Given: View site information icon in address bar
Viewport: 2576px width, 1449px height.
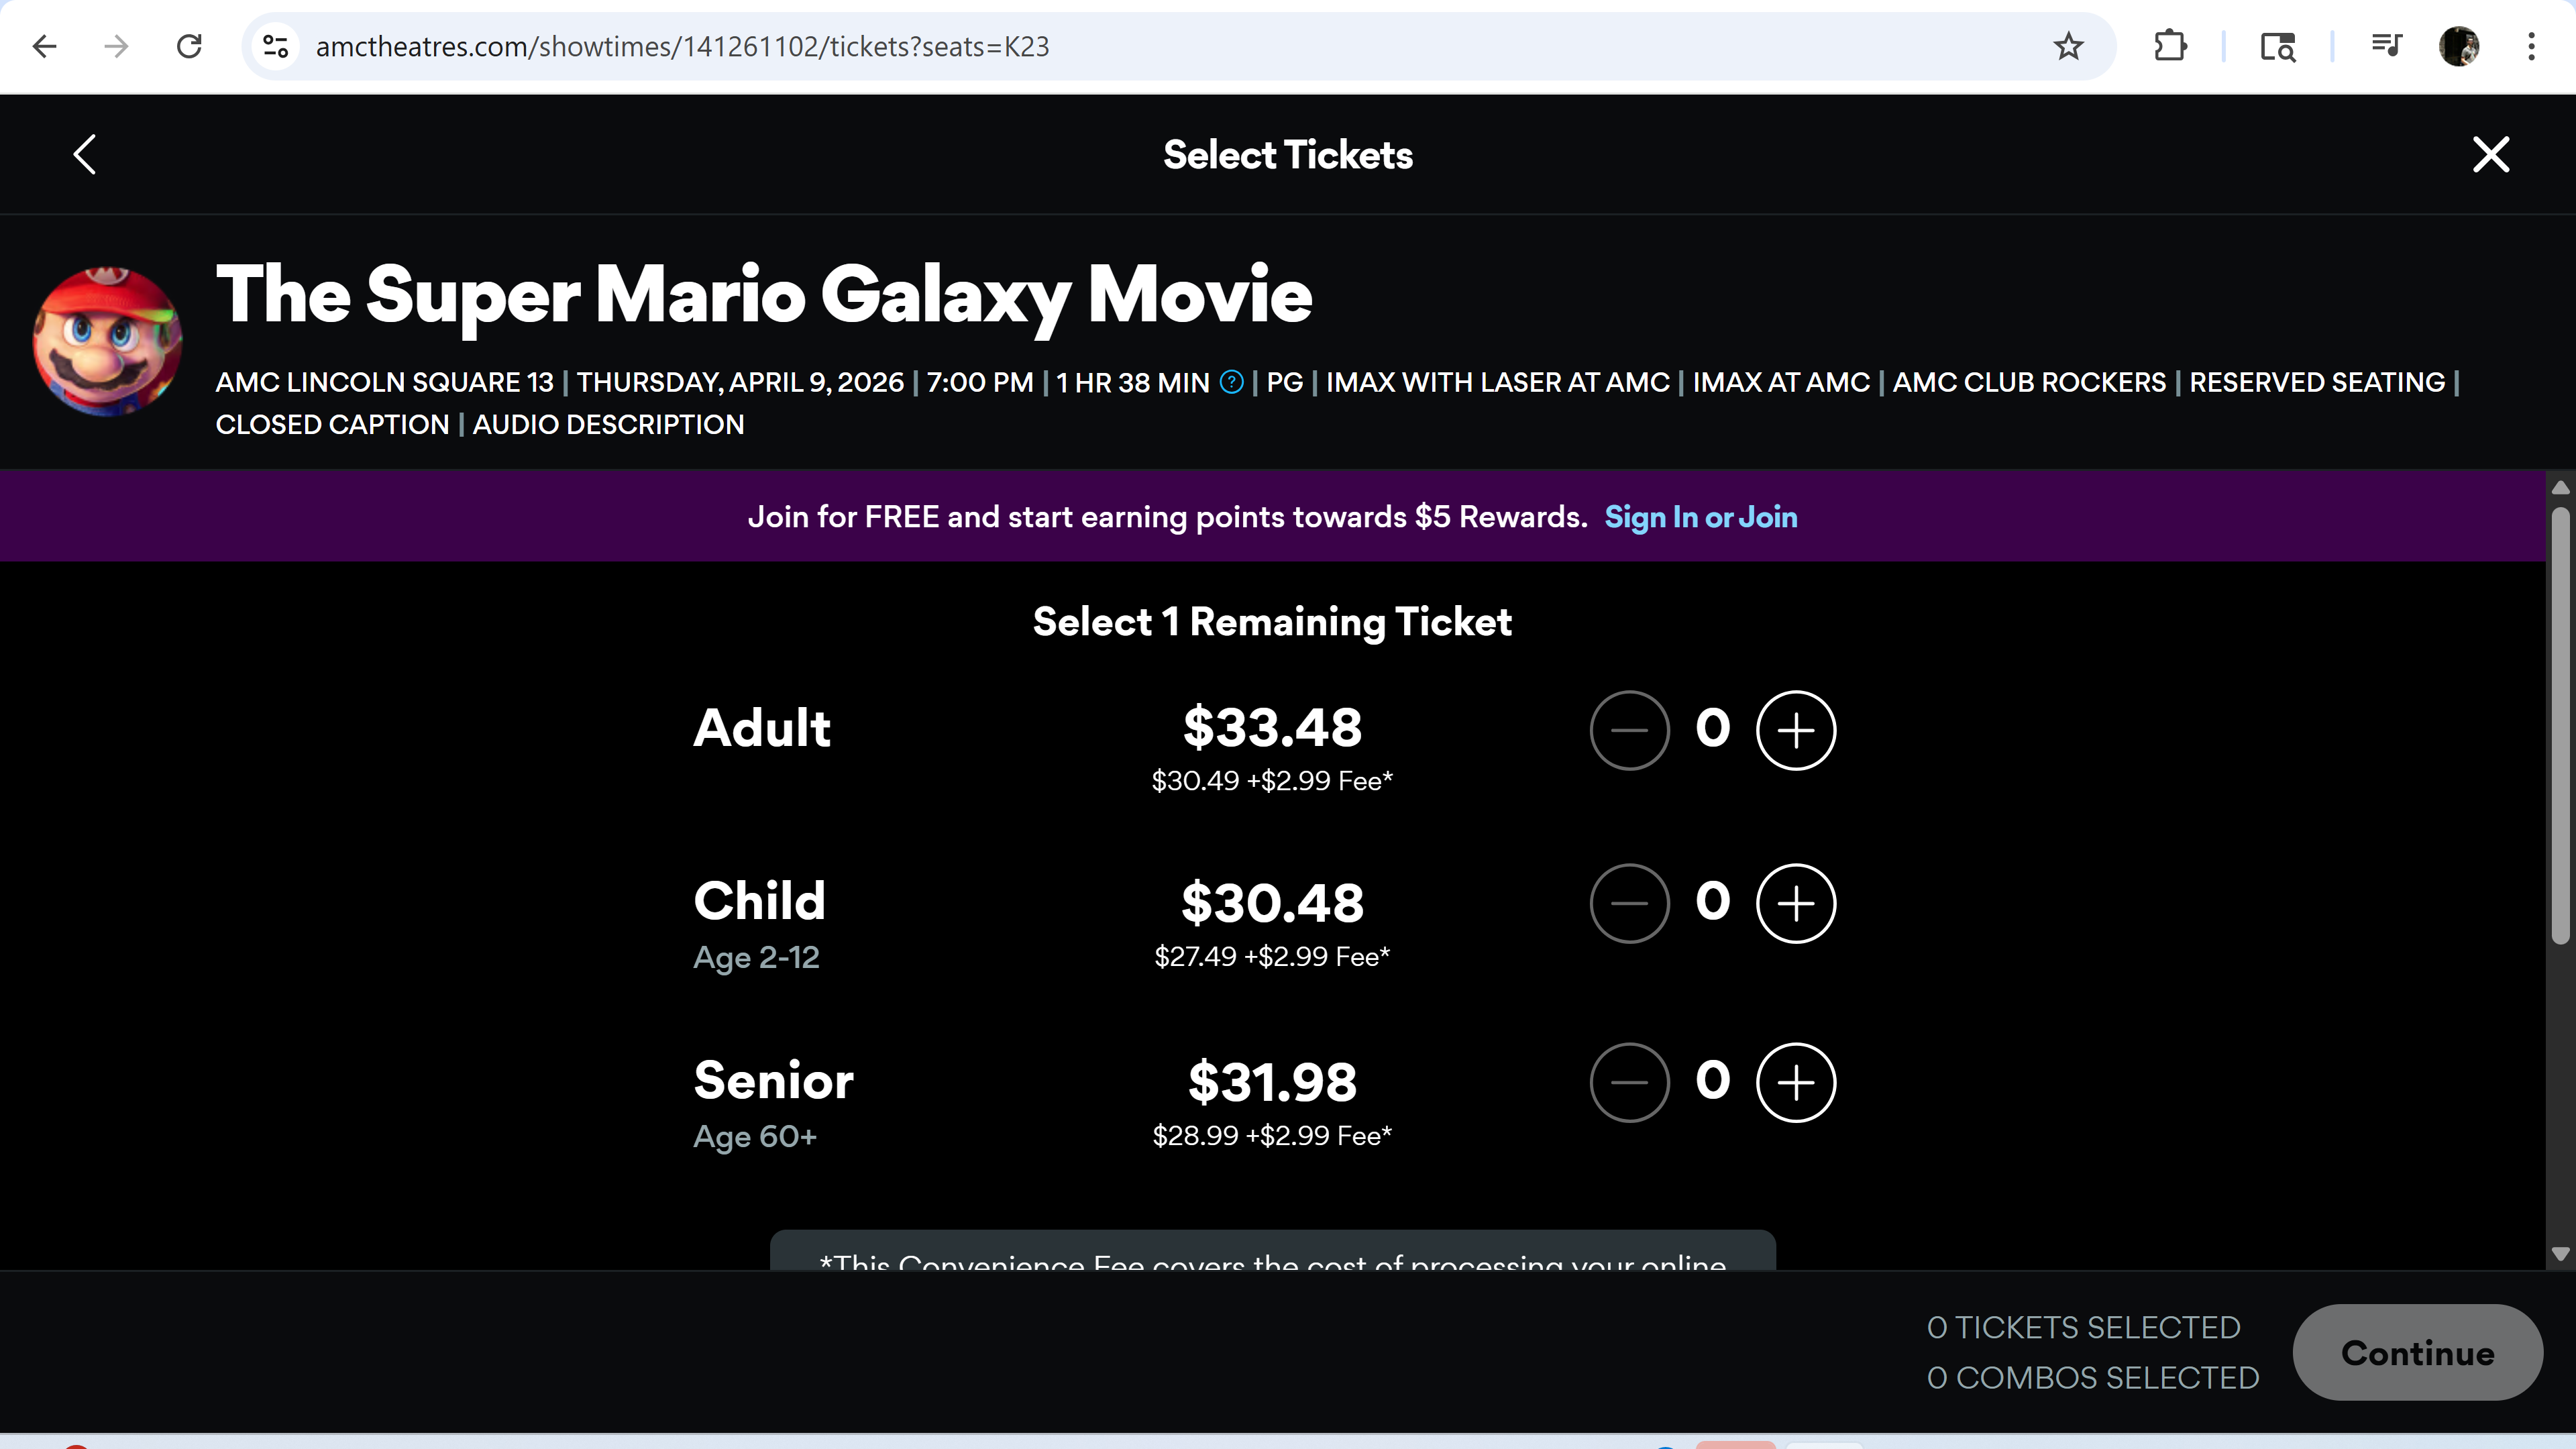Looking at the screenshot, I should 275,46.
